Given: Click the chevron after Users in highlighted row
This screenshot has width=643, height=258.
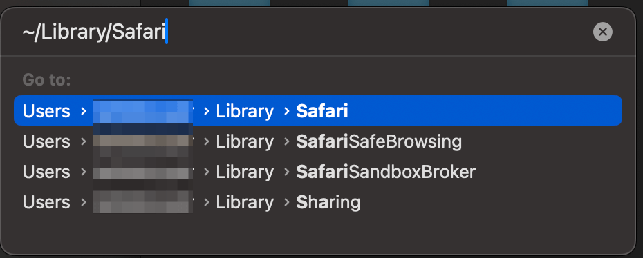Looking at the screenshot, I should 84,111.
